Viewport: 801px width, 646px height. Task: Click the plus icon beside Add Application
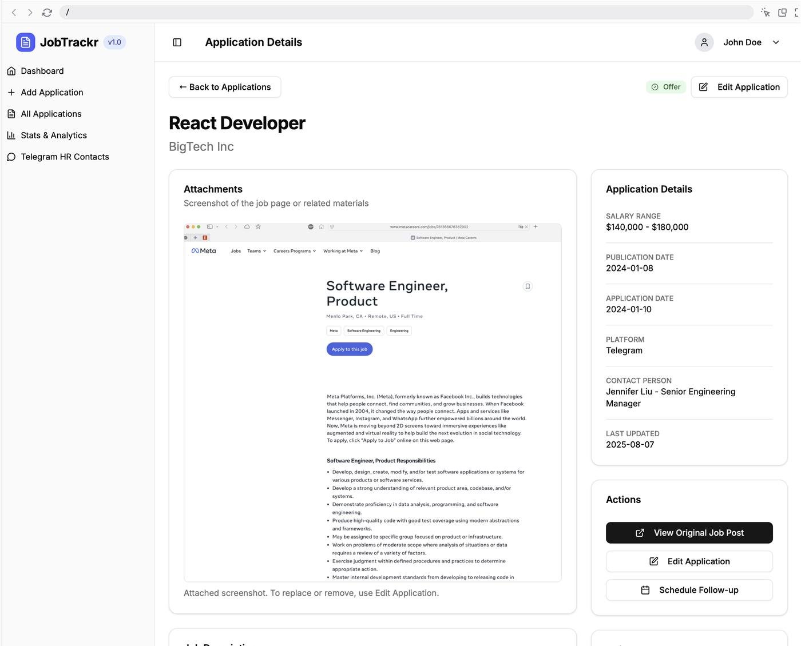coord(11,93)
